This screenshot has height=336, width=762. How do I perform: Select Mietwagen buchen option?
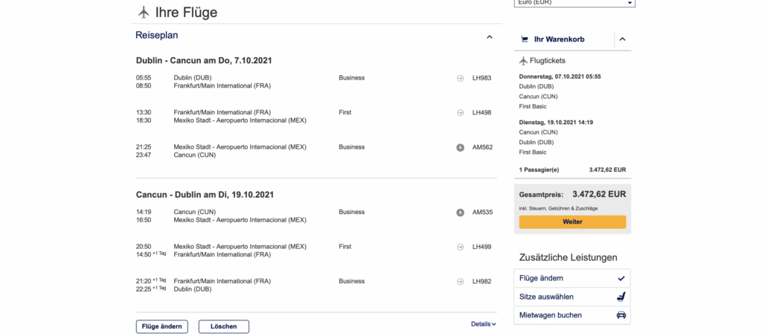pos(571,315)
